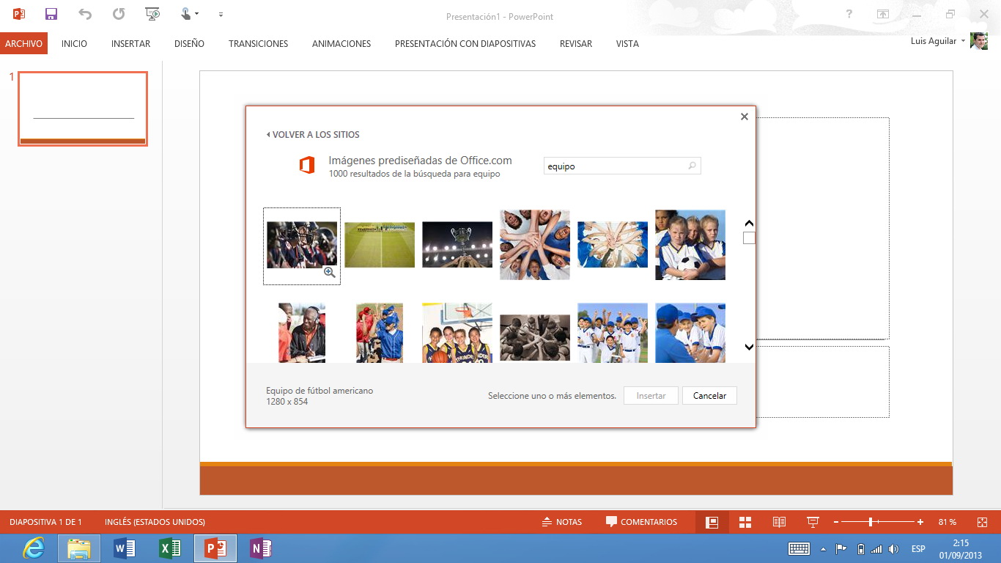Fit slide to current window icon

[x=982, y=522]
